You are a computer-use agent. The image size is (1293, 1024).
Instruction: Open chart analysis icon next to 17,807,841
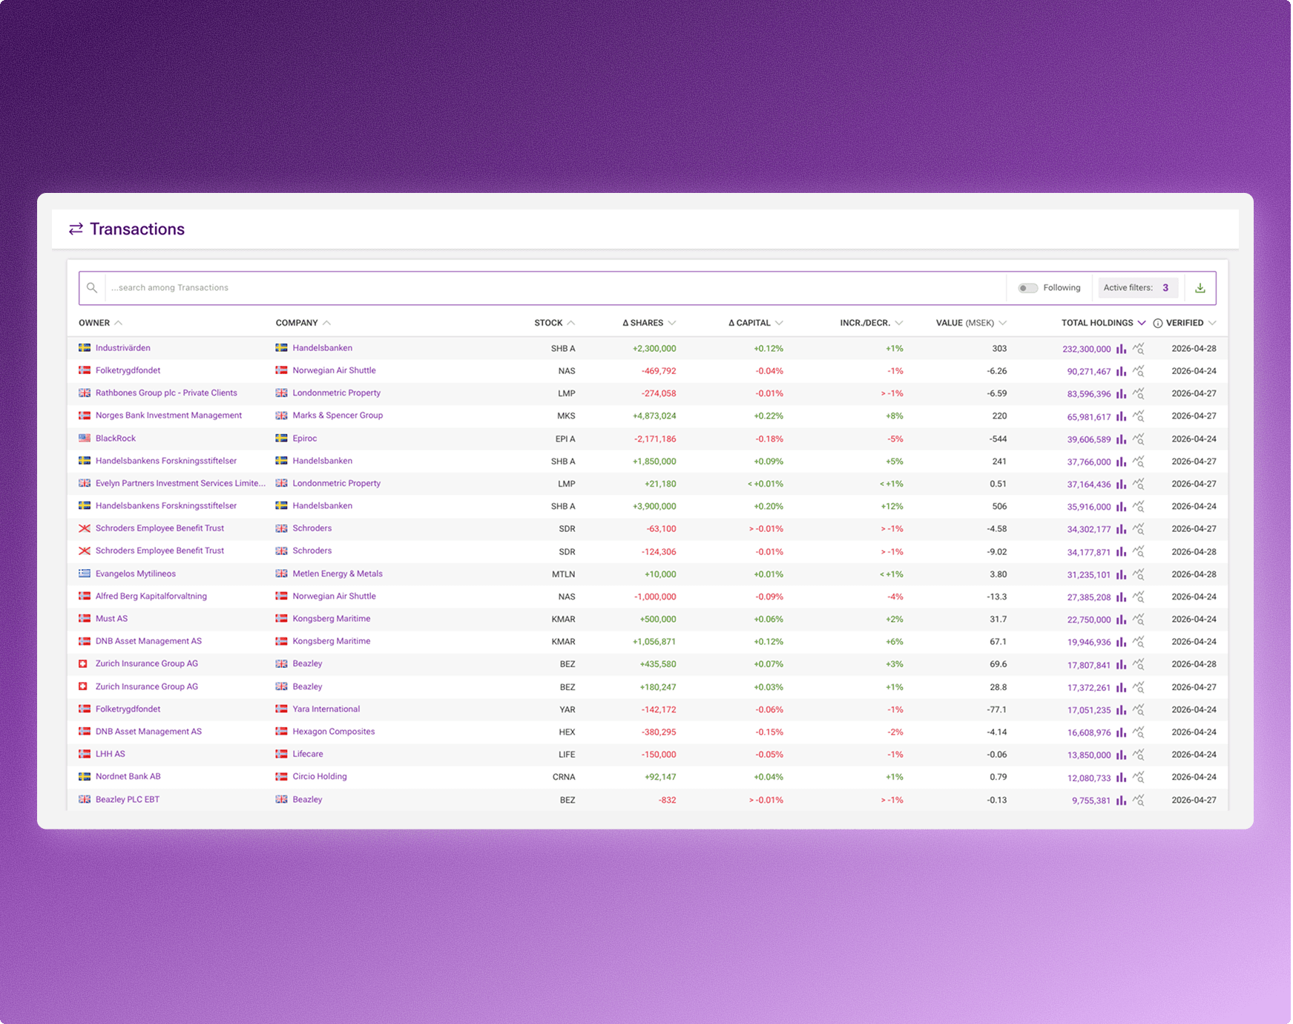pos(1139,665)
